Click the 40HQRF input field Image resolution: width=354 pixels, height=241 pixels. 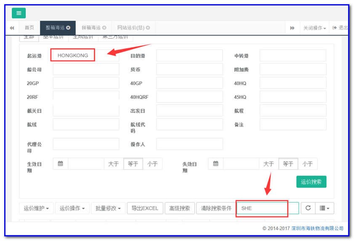(189, 97)
